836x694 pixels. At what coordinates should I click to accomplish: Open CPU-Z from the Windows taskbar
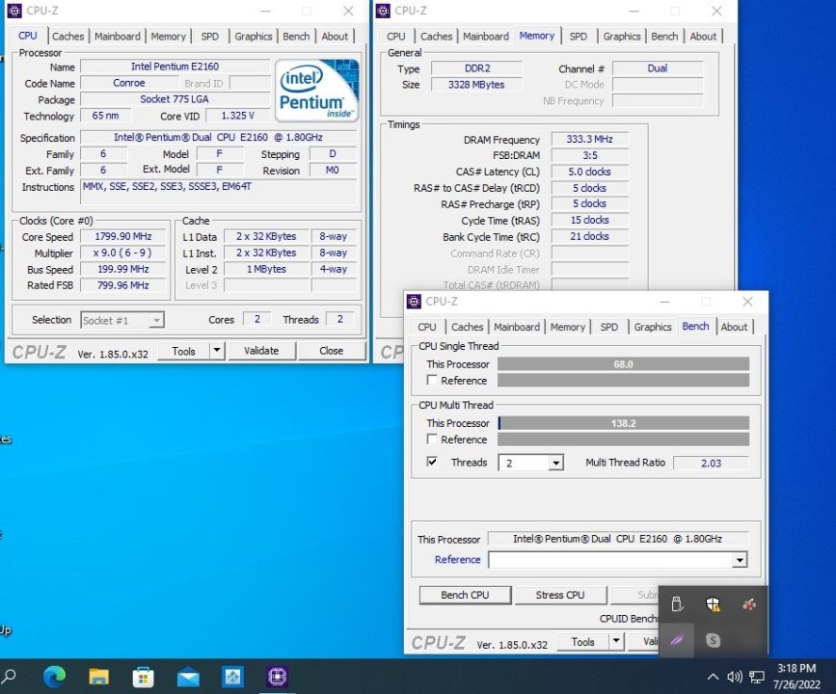277,677
